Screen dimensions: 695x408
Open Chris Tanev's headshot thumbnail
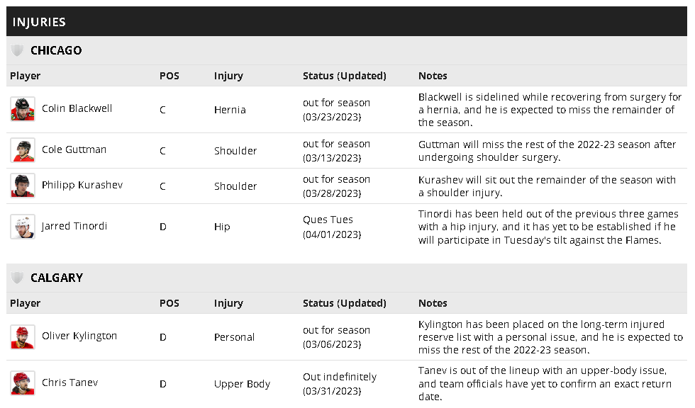23,382
